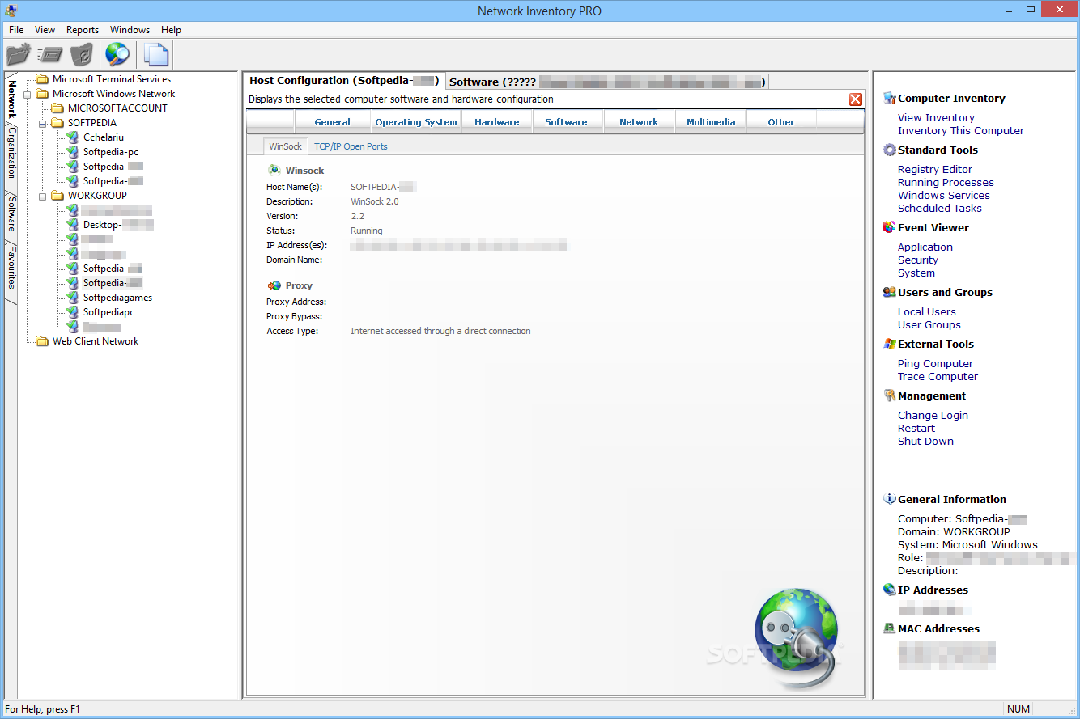Click the MAC Addresses card icon
Screen dimensions: 1080x719
[890, 628]
